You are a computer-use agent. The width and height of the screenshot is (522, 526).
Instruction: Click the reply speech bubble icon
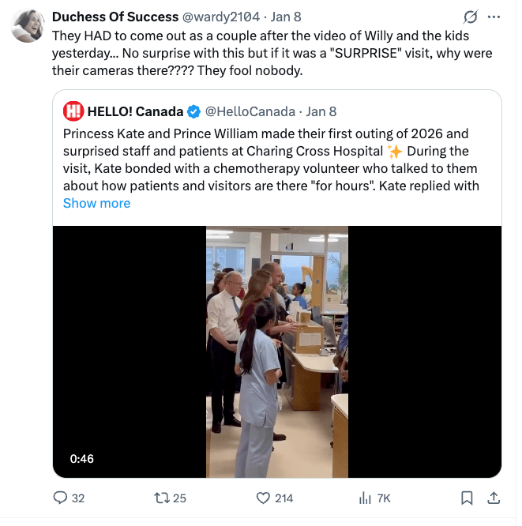click(59, 498)
